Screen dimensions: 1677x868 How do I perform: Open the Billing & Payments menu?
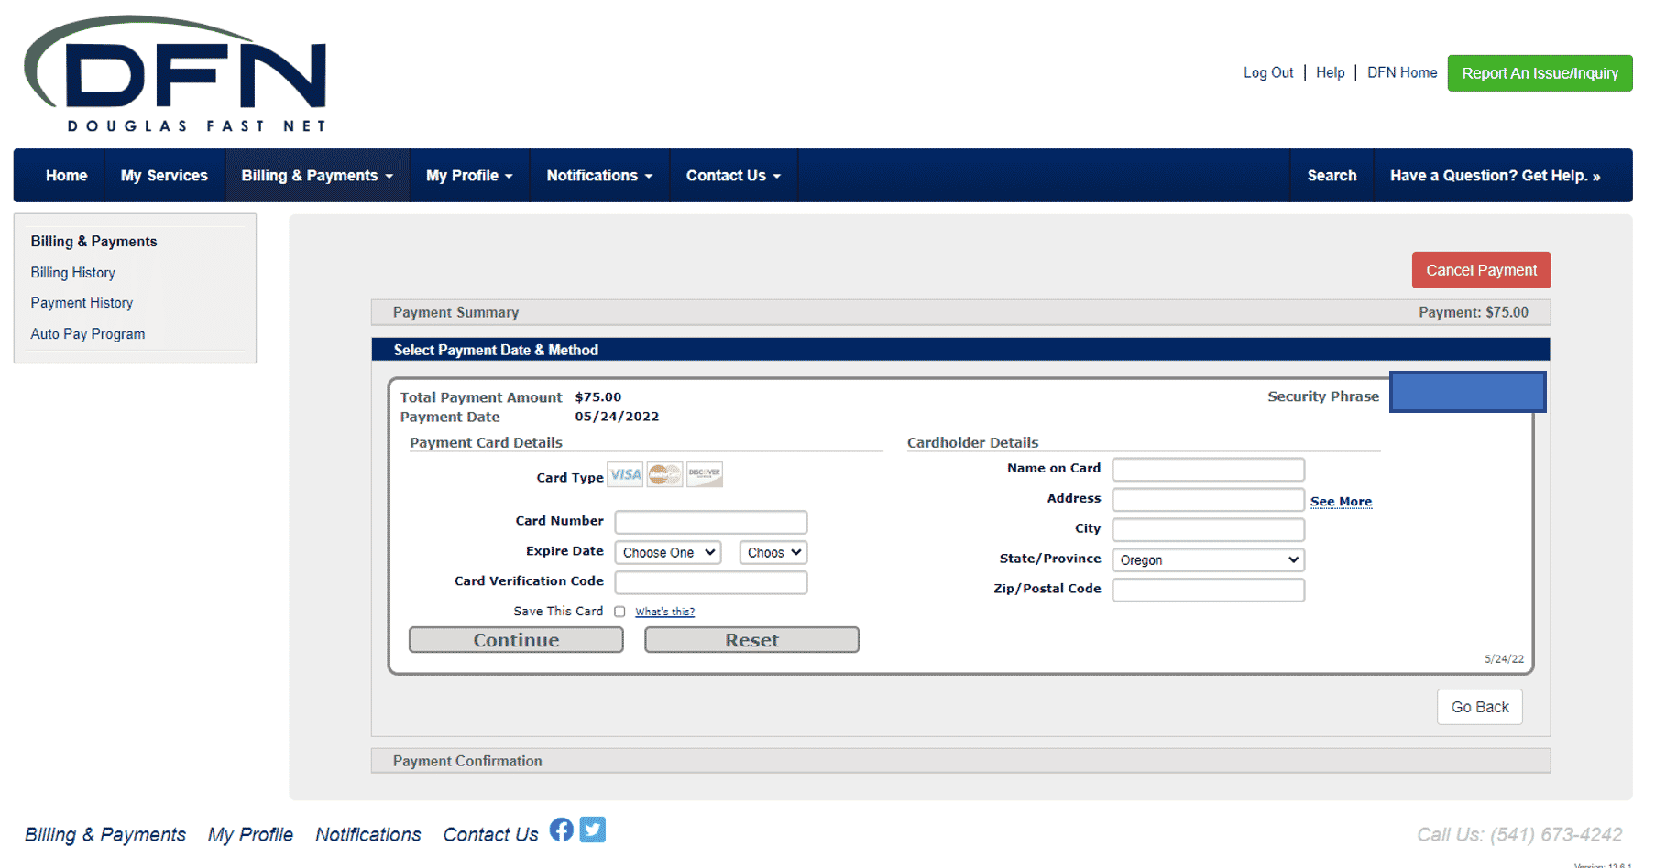[317, 175]
